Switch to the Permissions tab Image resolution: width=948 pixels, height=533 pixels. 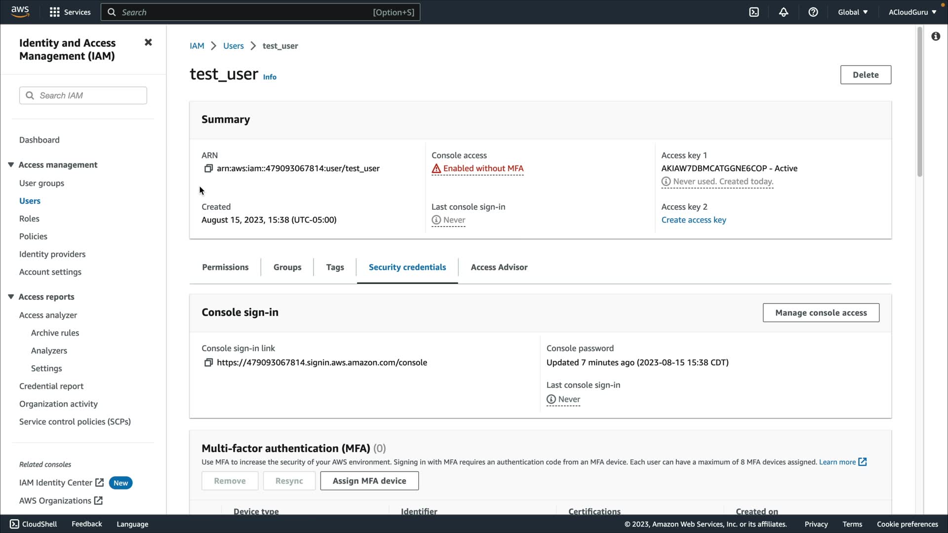coord(225,267)
